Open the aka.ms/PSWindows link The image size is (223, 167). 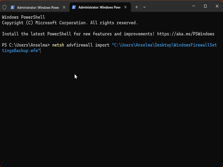186,34
